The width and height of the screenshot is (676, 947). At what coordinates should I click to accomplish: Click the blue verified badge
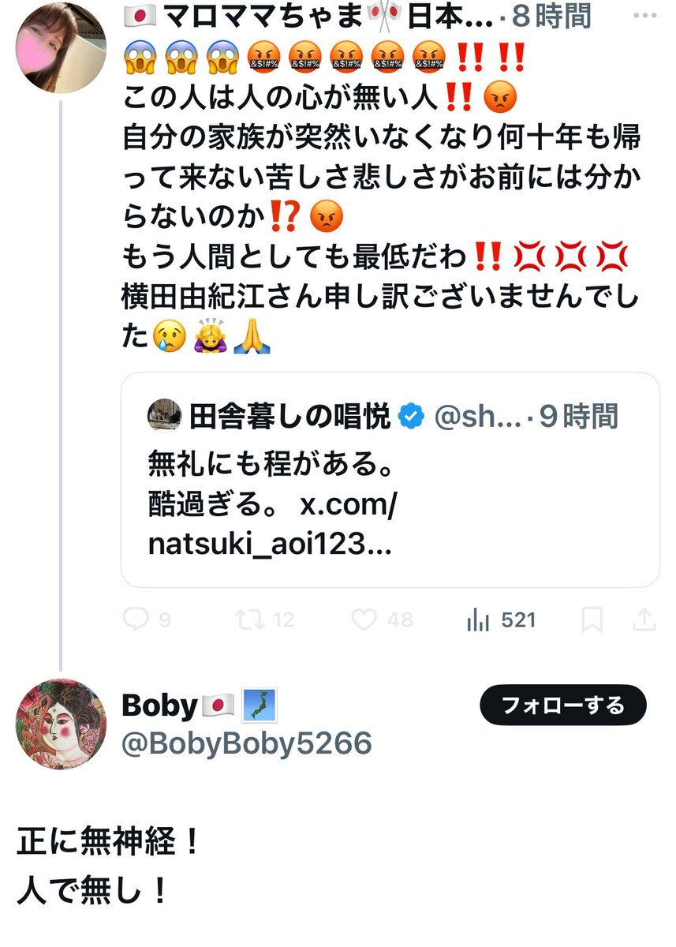coord(410,417)
